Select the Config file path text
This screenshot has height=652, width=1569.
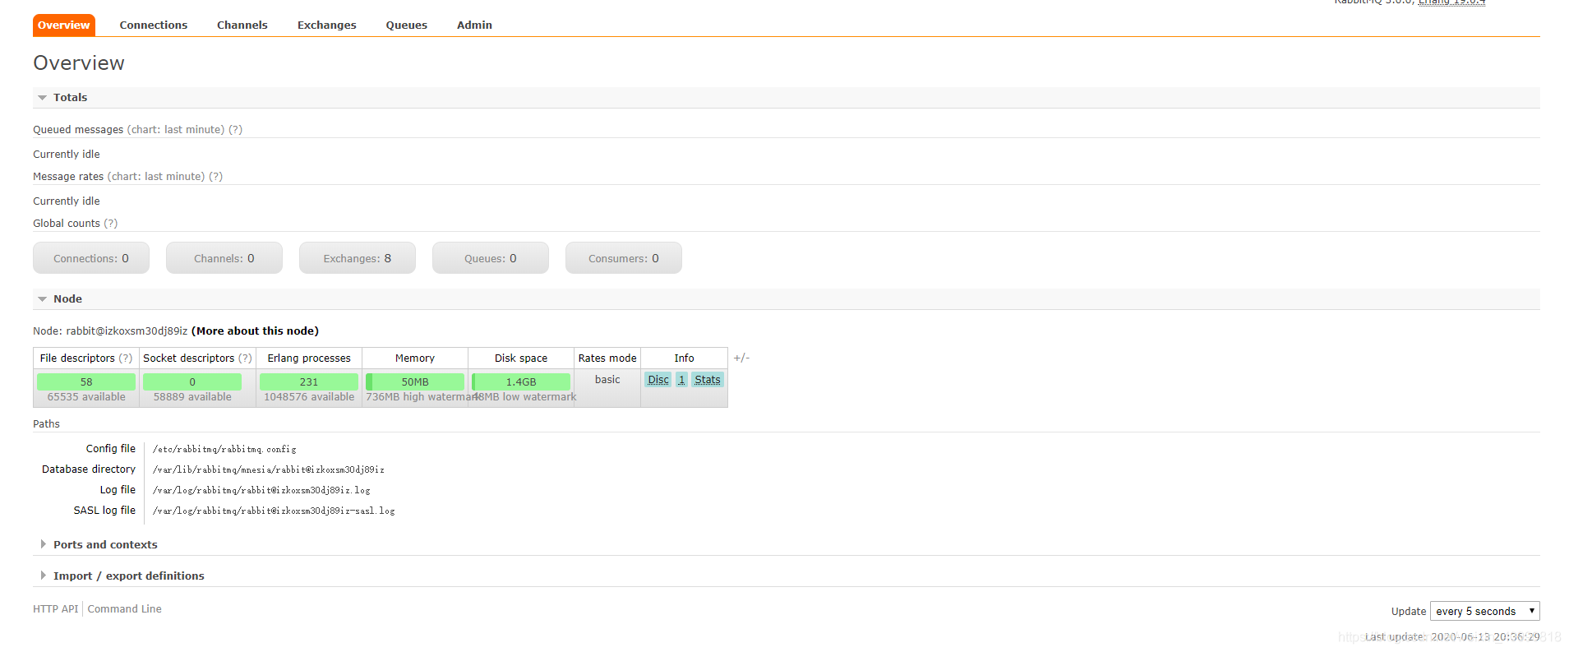click(x=224, y=449)
